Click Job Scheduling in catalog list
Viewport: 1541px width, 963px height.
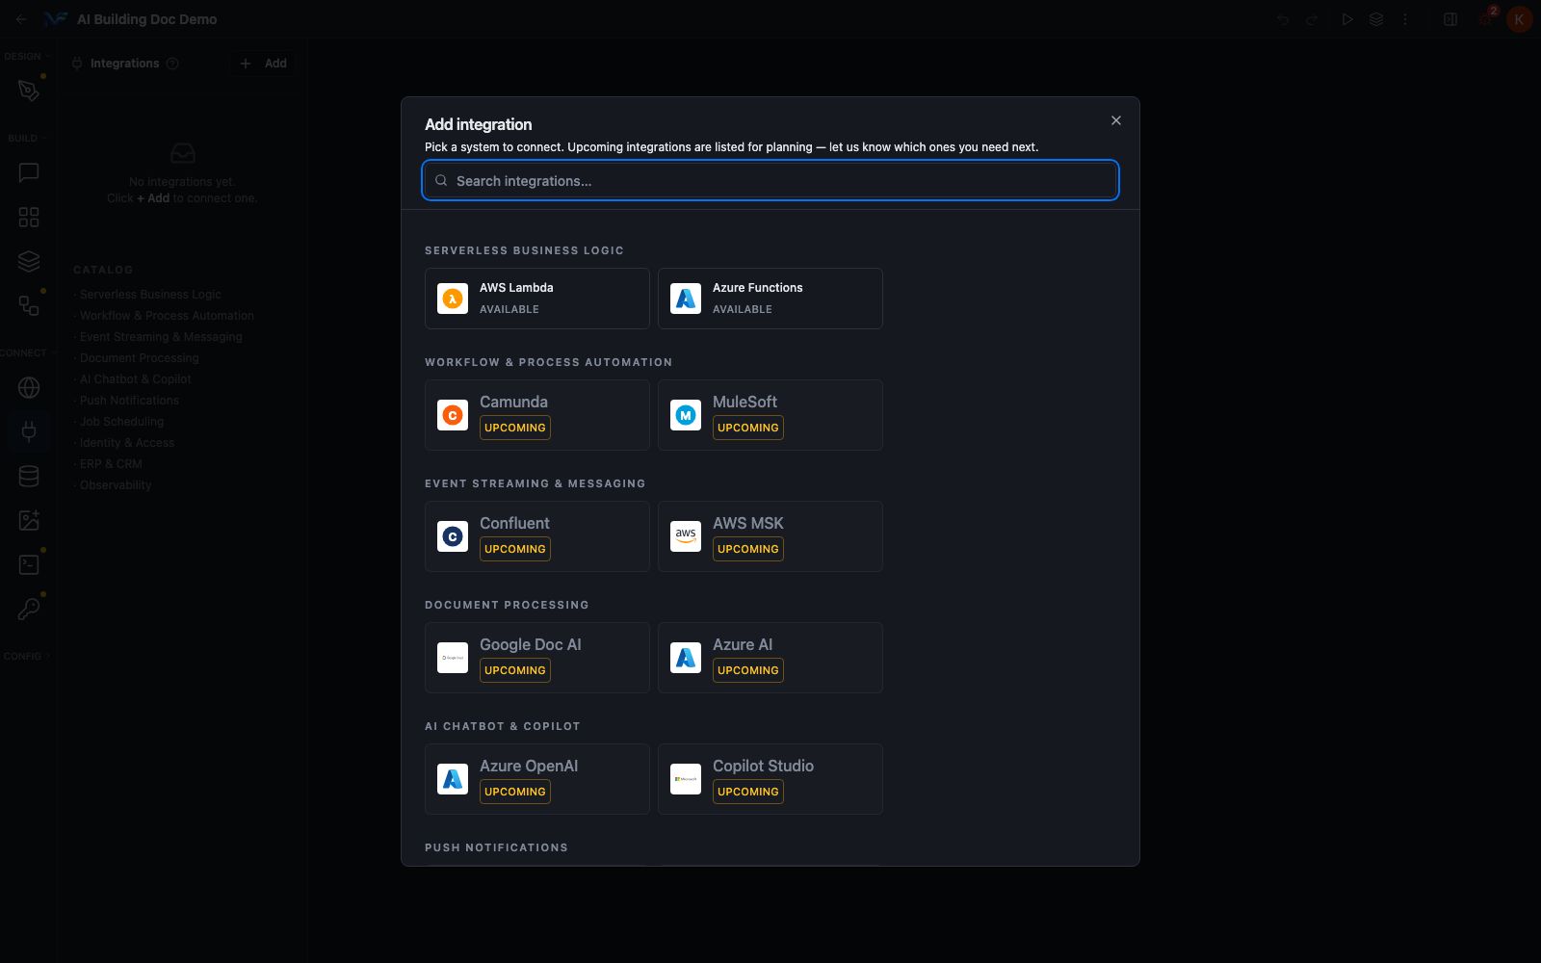(x=121, y=421)
